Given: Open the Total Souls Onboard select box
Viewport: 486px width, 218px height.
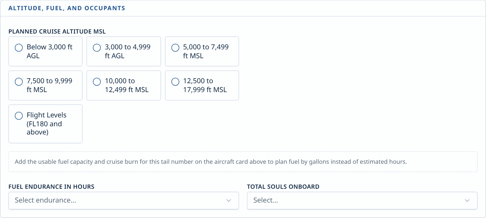Looking at the screenshot, I should click(x=362, y=201).
